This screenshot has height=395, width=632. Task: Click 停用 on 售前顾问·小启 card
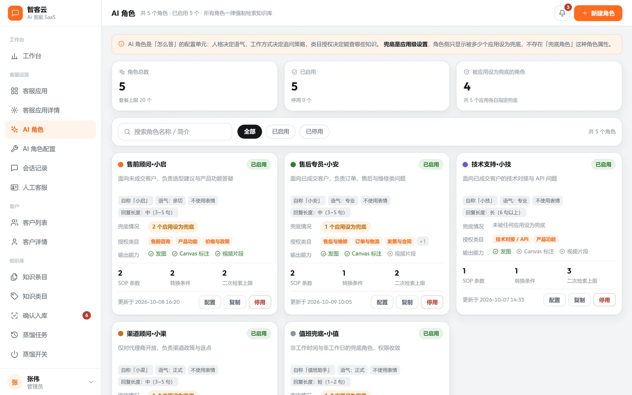coord(260,302)
